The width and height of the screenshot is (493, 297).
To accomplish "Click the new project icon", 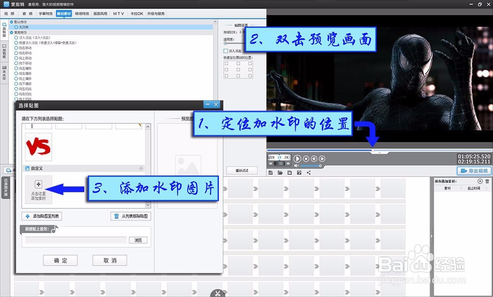I will point(270,173).
